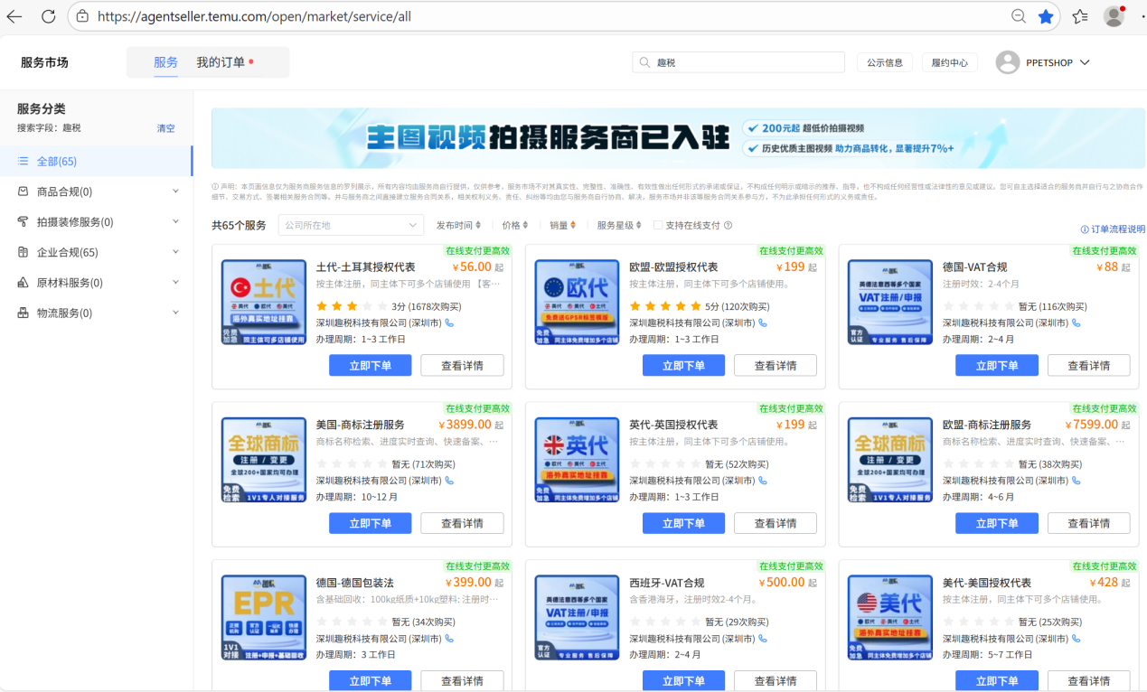Open the 英代 service thumbnail image
1147x692 pixels.
[577, 460]
